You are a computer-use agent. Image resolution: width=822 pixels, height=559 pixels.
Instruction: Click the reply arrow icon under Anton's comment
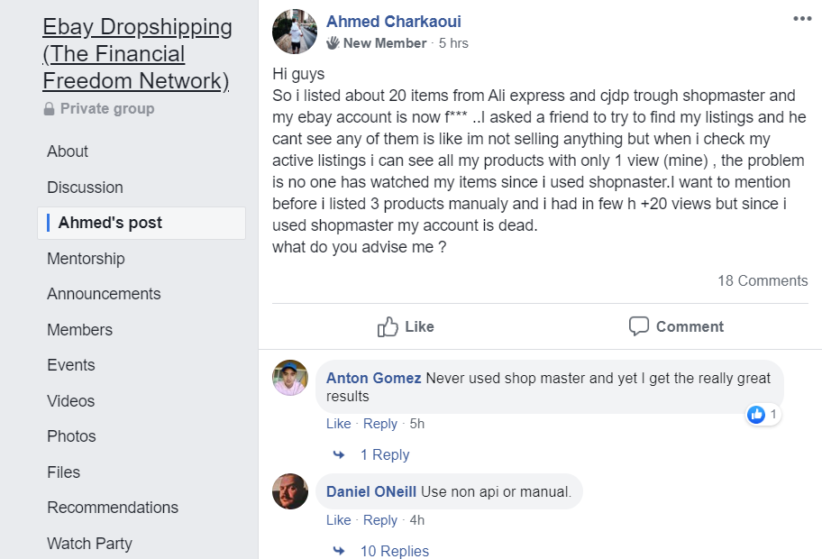(339, 455)
